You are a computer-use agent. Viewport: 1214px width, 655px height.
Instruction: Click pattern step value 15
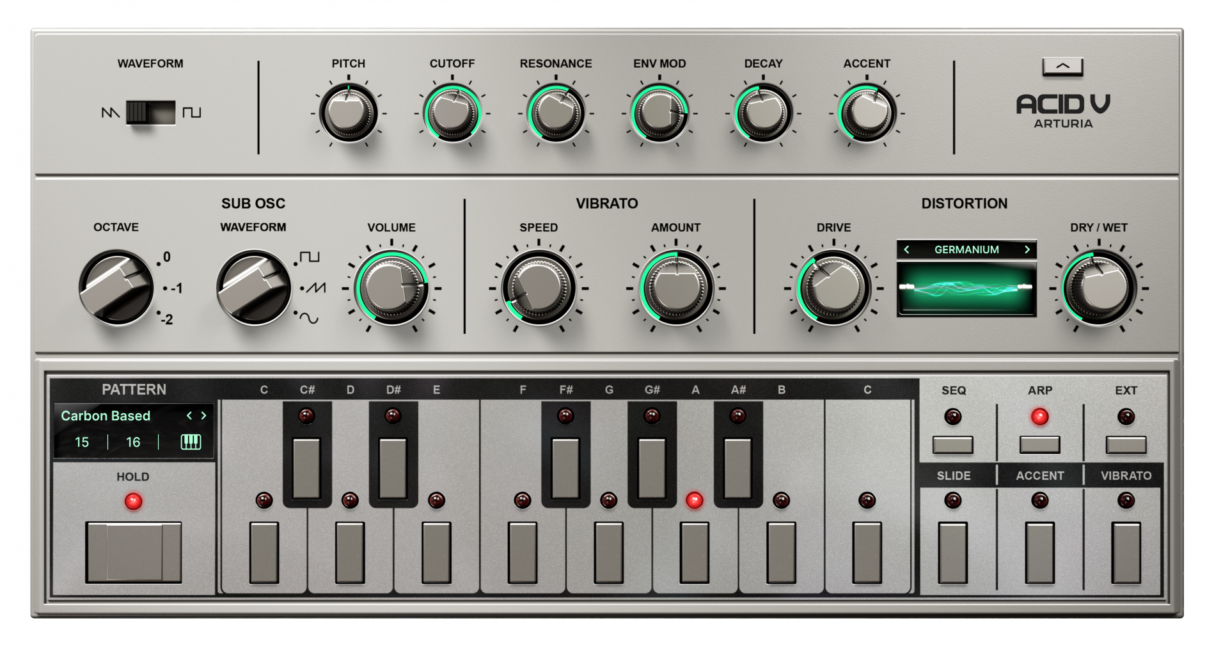click(x=82, y=442)
